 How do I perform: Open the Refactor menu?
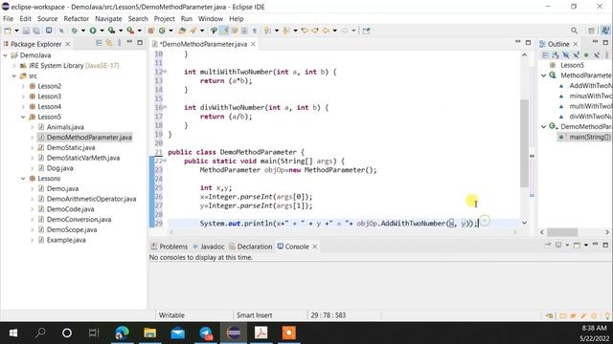pos(77,19)
